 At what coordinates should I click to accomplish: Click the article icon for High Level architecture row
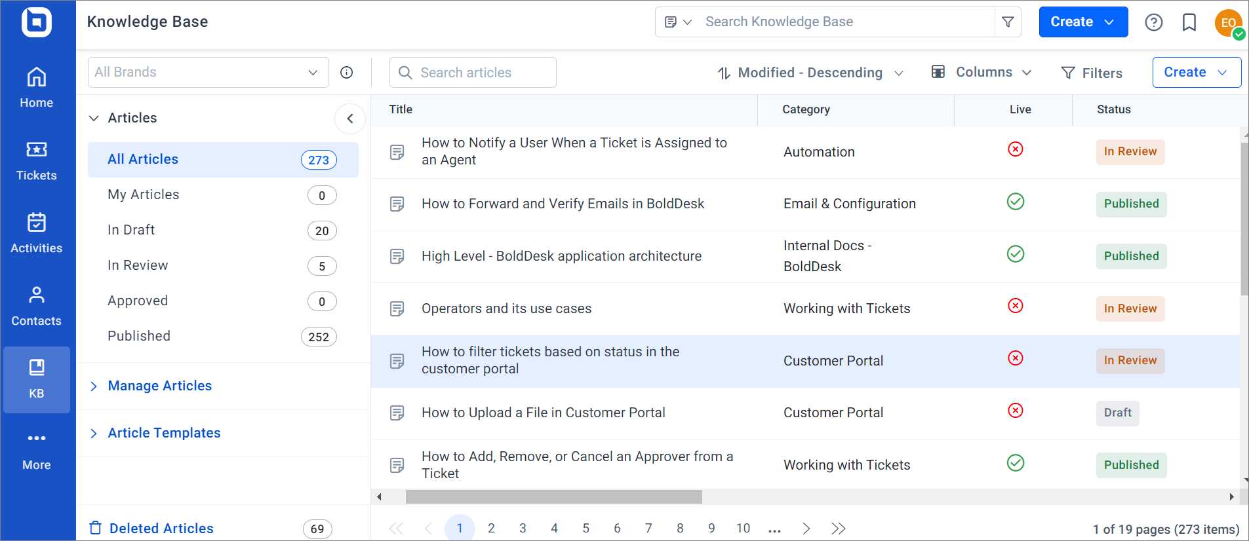(397, 256)
